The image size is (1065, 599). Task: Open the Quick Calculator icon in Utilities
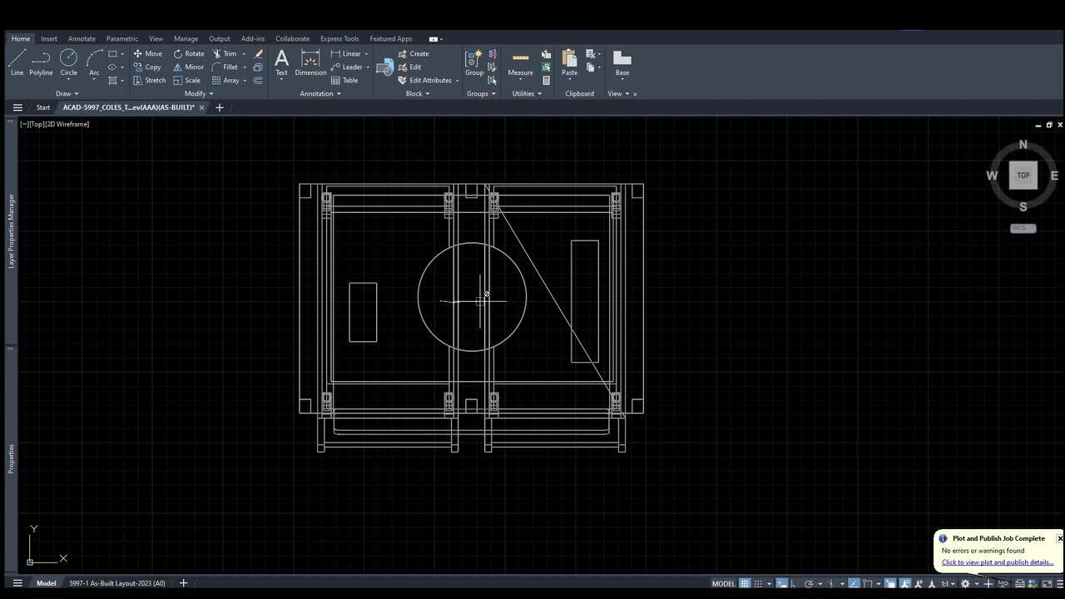[x=546, y=81]
